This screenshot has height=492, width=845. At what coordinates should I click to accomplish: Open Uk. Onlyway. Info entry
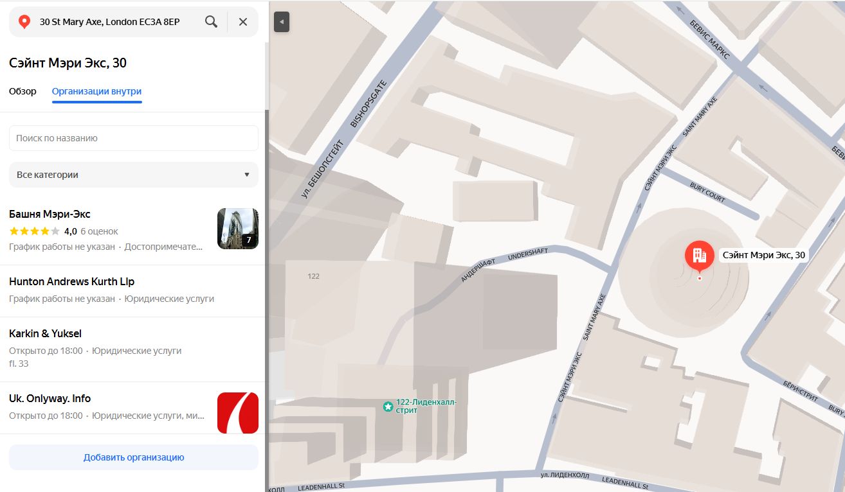[x=134, y=408]
